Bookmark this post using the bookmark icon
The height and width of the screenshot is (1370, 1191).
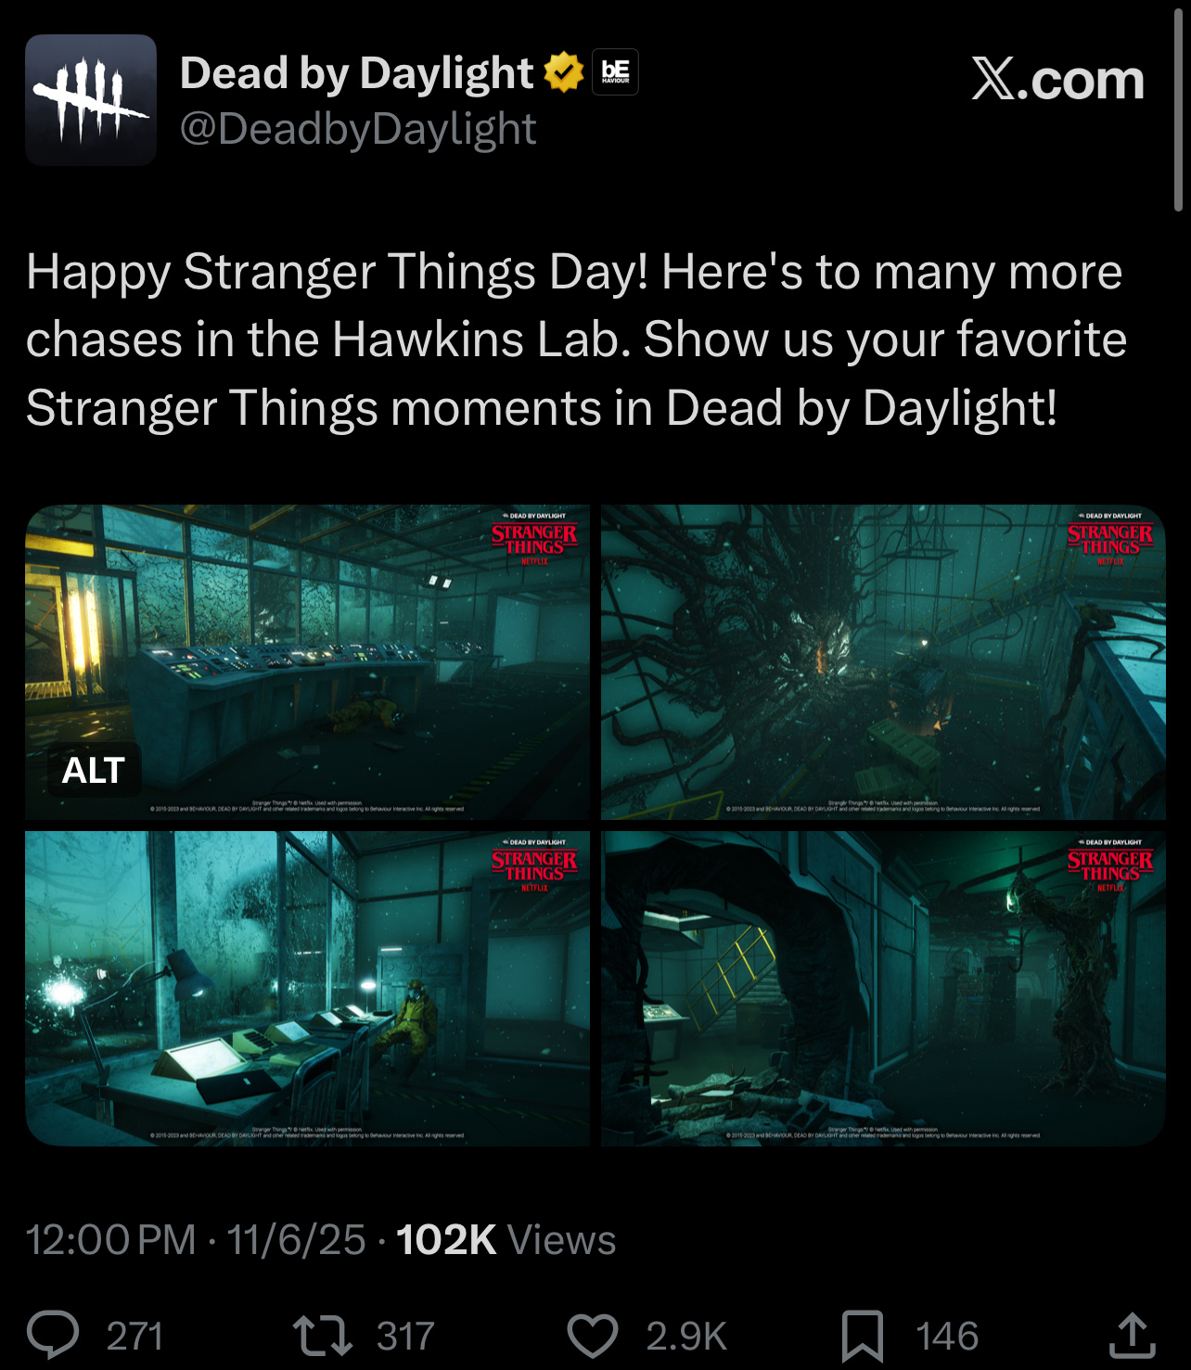point(862,1336)
